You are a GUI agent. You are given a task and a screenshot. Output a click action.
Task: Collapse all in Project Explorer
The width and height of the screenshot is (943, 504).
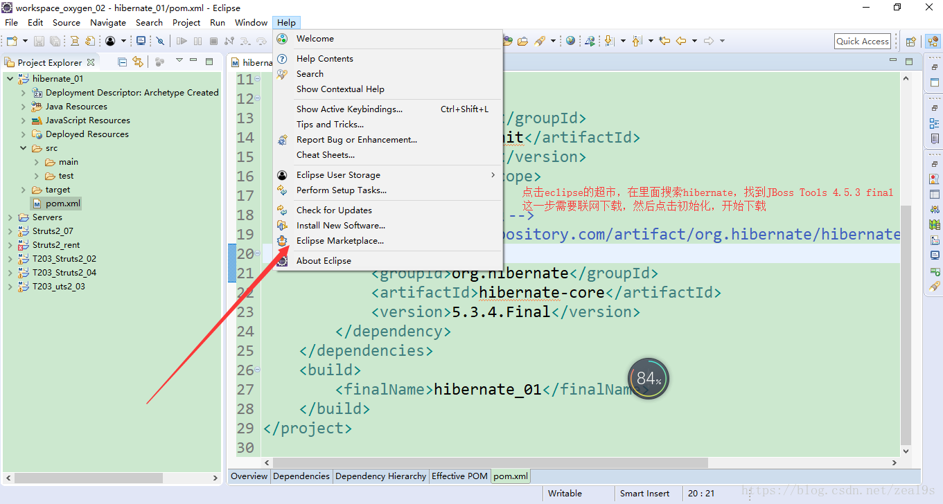123,62
